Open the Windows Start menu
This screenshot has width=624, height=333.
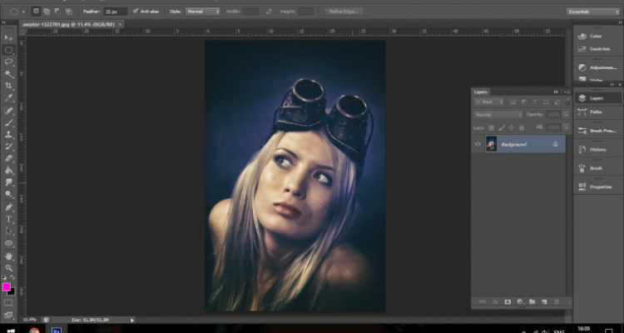pos(11,331)
